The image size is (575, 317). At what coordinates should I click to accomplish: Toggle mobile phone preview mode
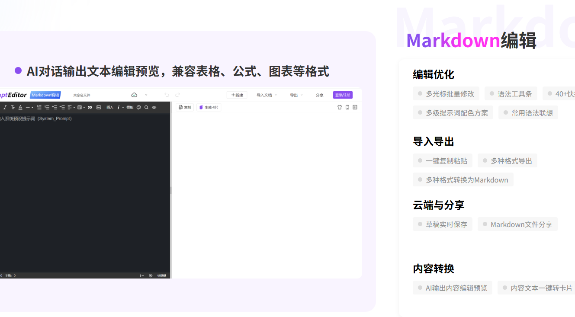tap(347, 107)
